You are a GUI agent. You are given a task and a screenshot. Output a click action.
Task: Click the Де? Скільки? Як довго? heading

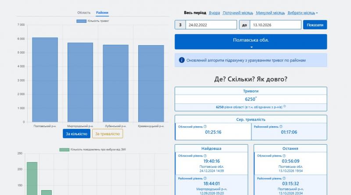tap(251, 79)
